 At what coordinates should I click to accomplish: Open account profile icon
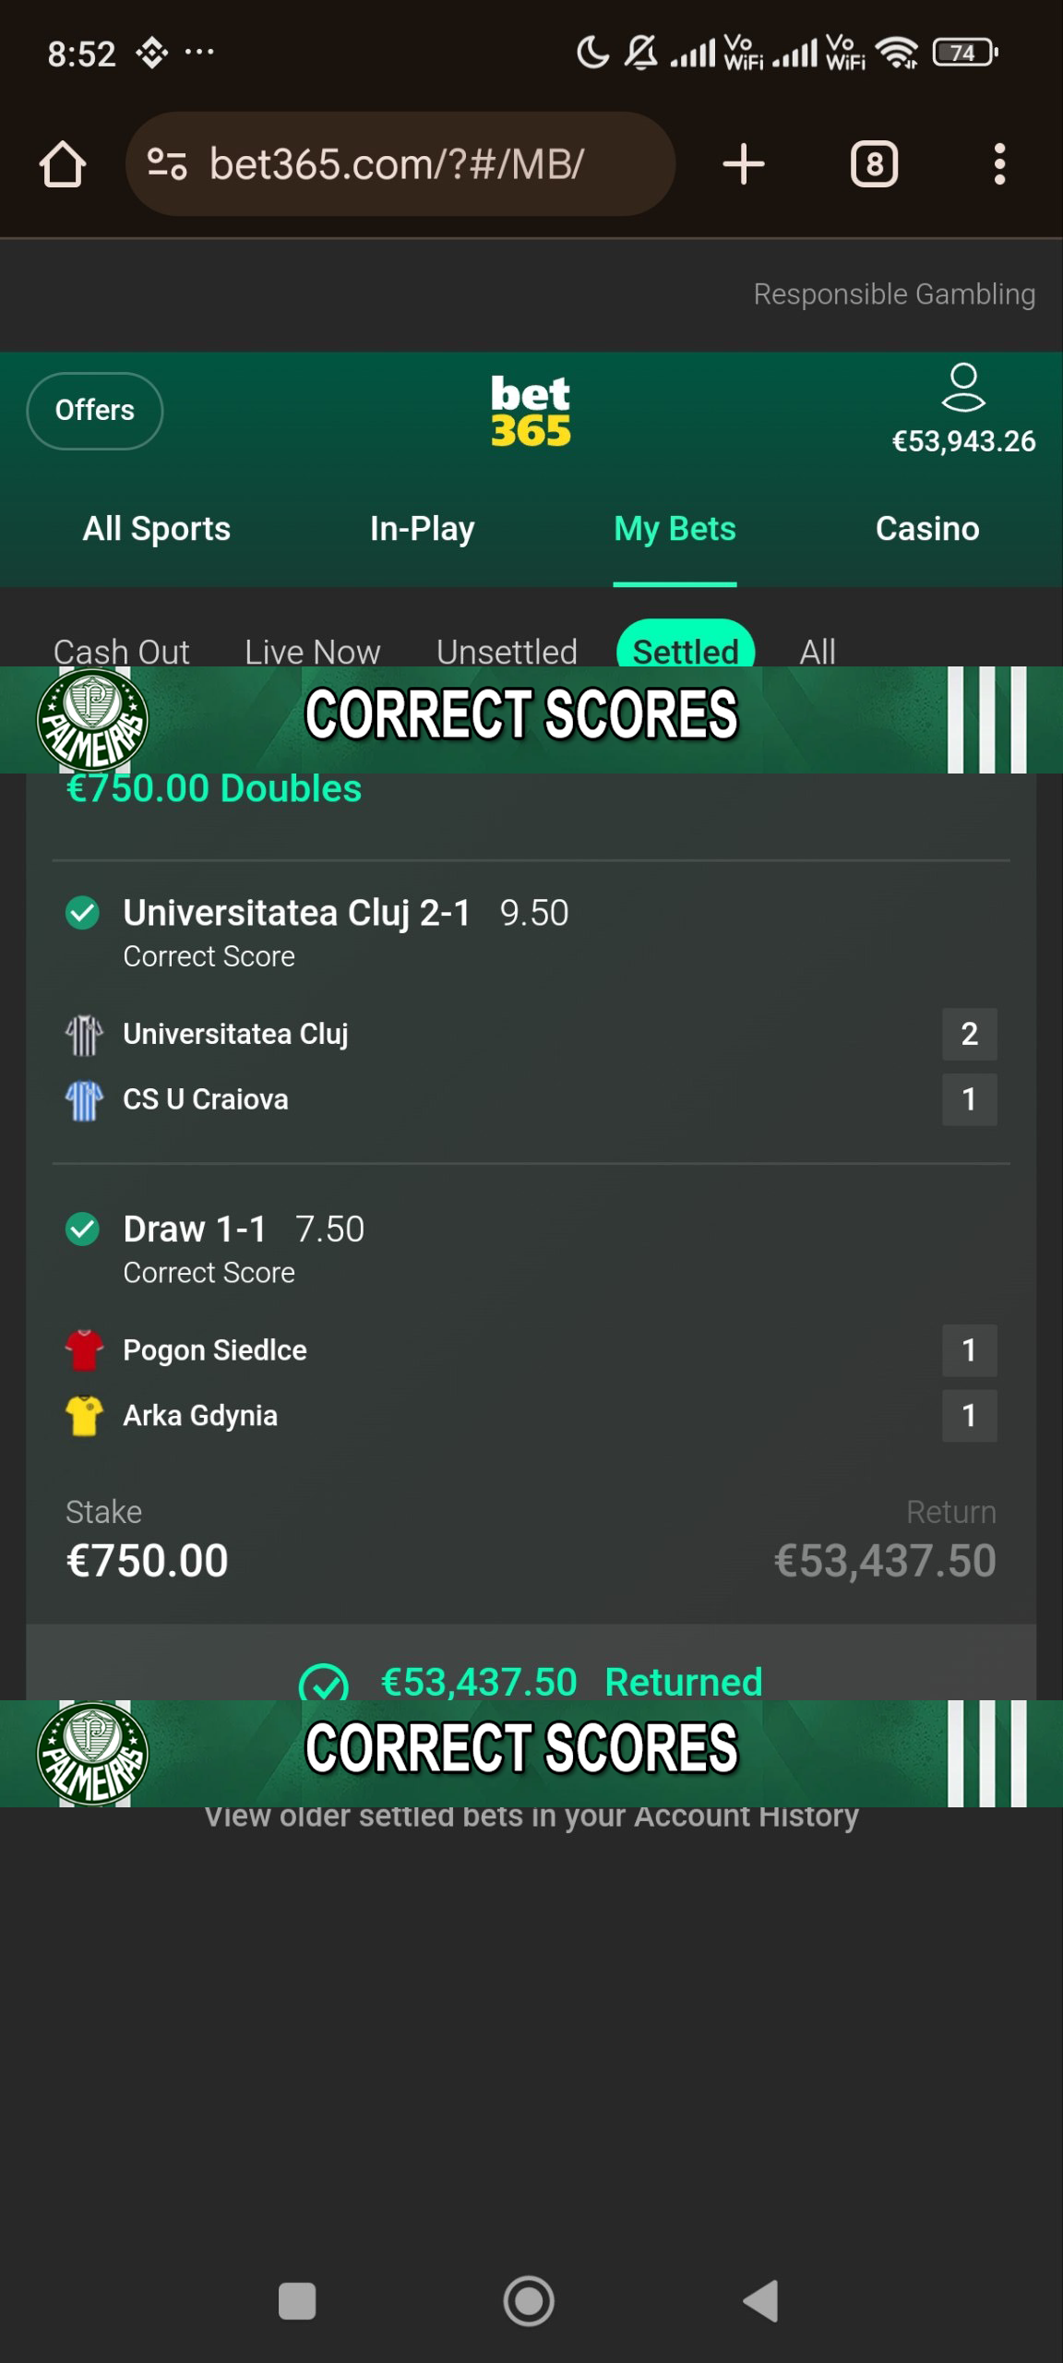pyautogui.click(x=963, y=387)
